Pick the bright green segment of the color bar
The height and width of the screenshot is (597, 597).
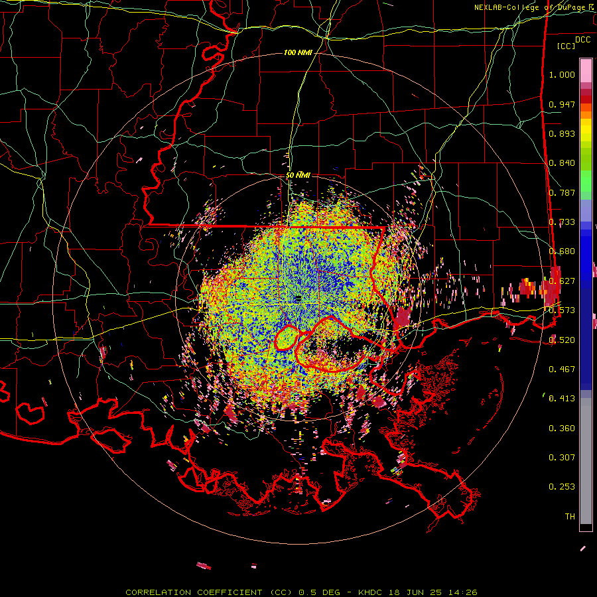click(586, 181)
